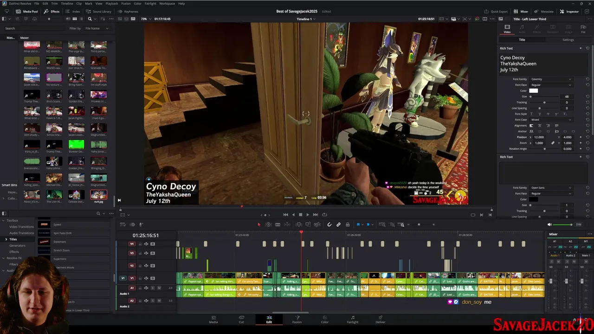Switch to the Settings tab in Inspector
594x334 pixels.
pos(568,40)
